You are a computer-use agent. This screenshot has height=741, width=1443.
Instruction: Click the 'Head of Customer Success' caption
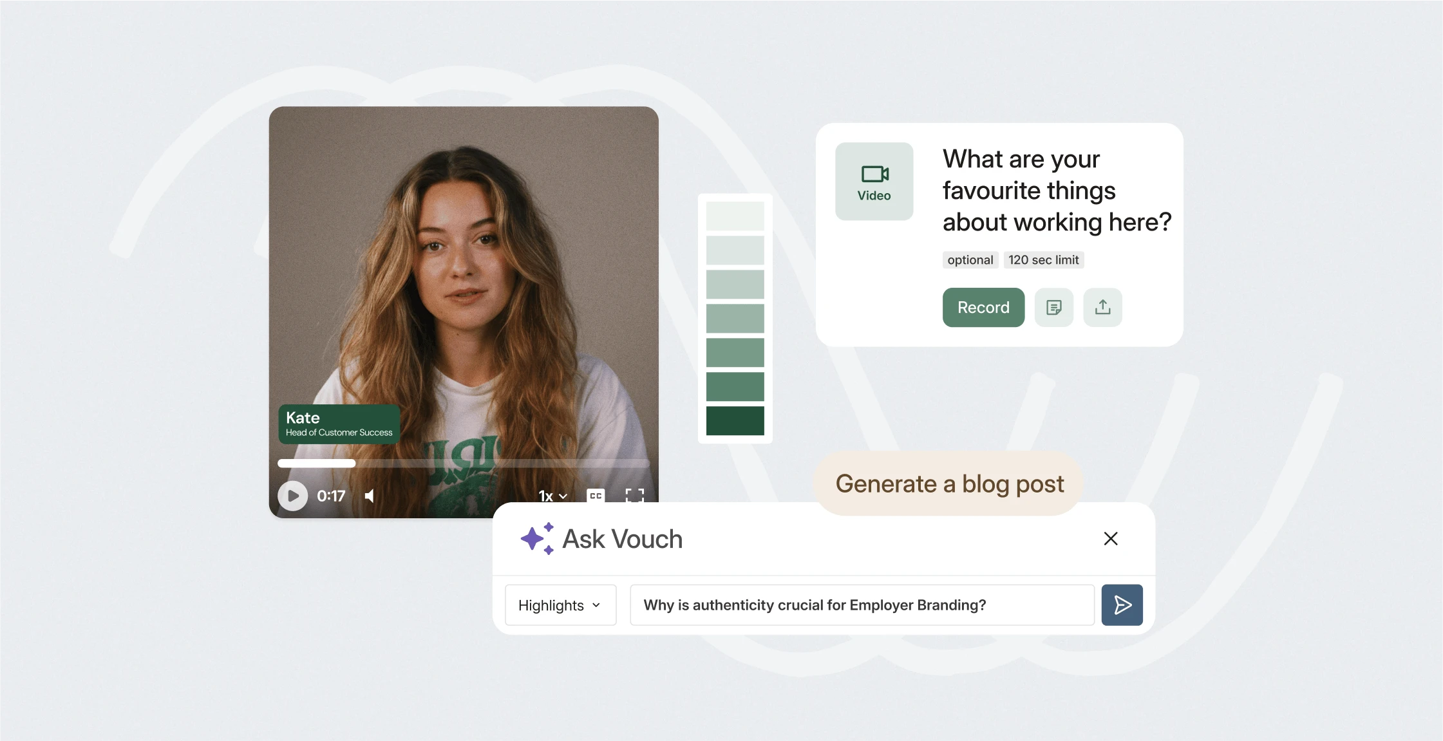(339, 433)
